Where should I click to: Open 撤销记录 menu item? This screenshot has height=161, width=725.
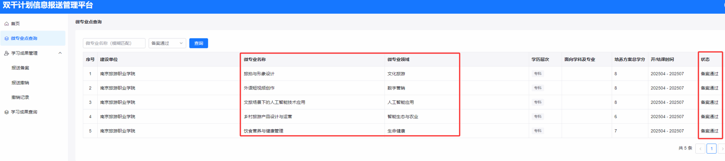tap(20, 98)
